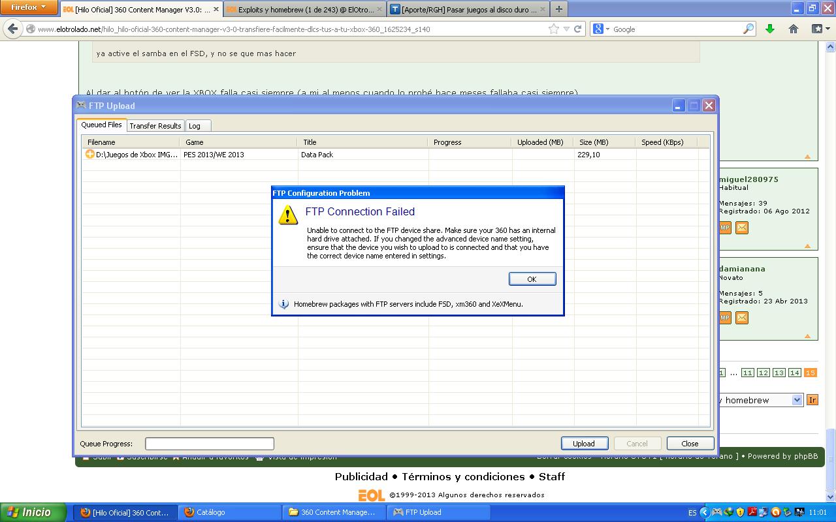
Task: Click the Progress column header
Action: 470,142
